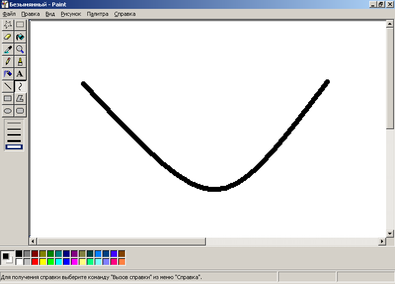
Task: Pick the Eraser tool
Action: click(x=8, y=37)
